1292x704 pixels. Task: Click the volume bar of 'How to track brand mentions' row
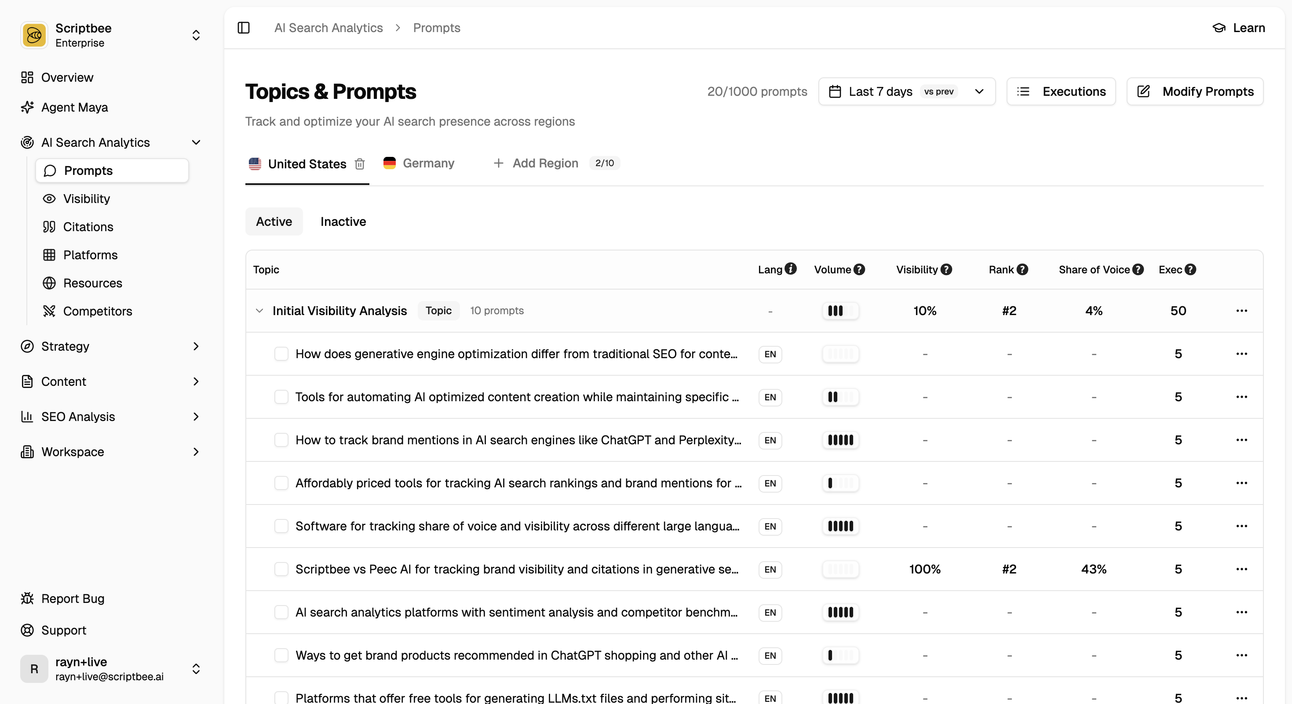[840, 440]
